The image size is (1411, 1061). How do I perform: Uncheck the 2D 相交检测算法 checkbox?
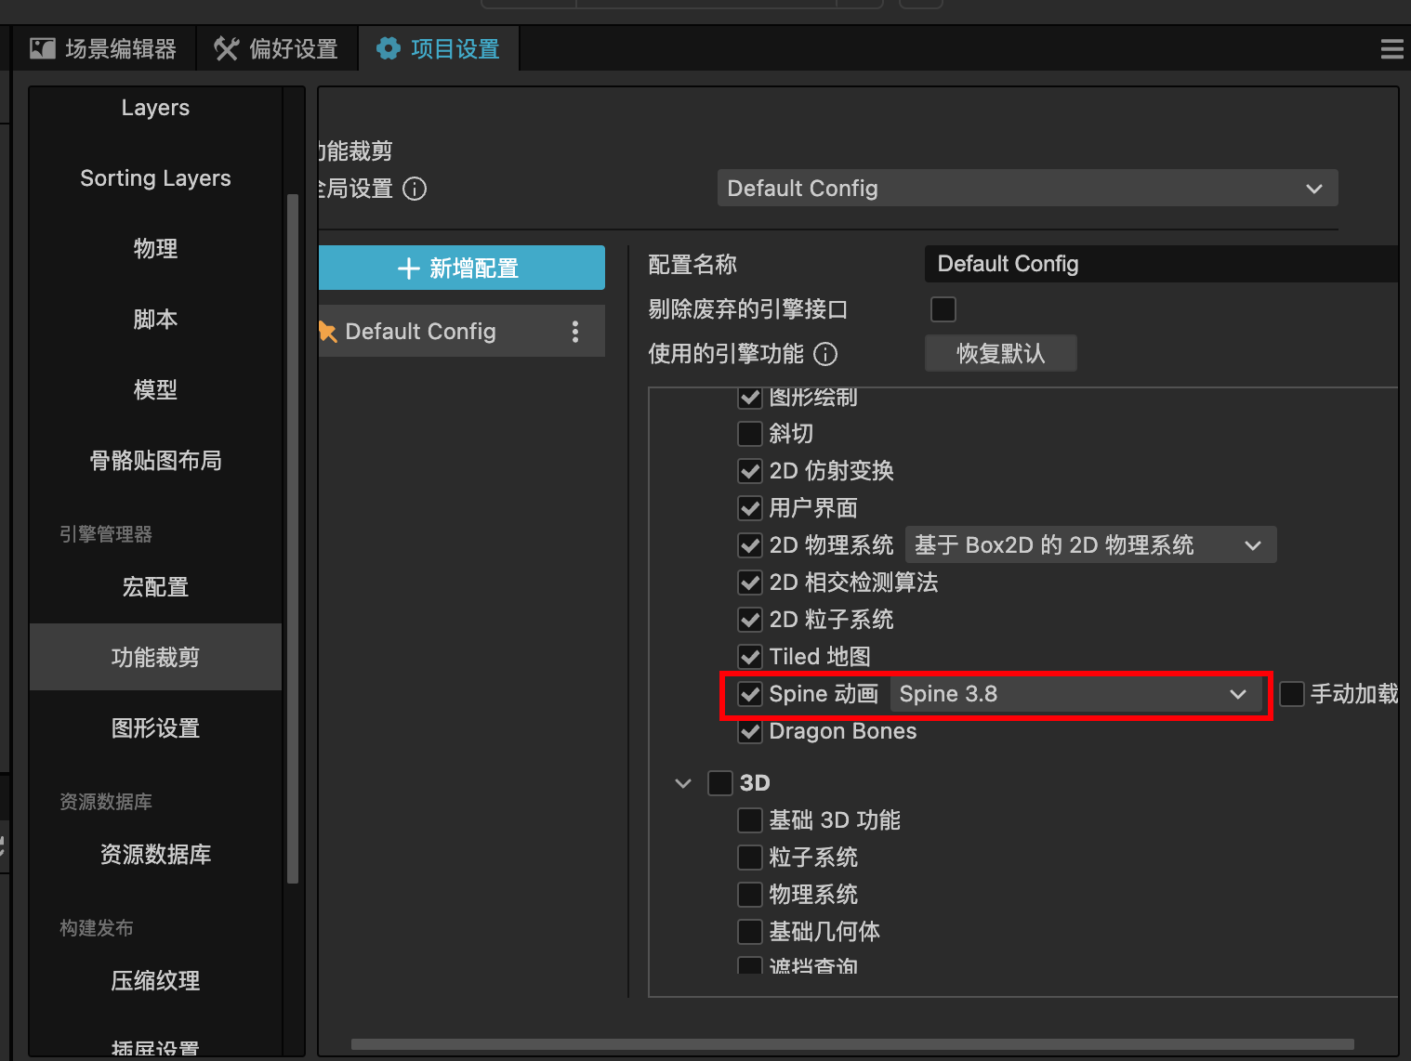click(x=750, y=583)
